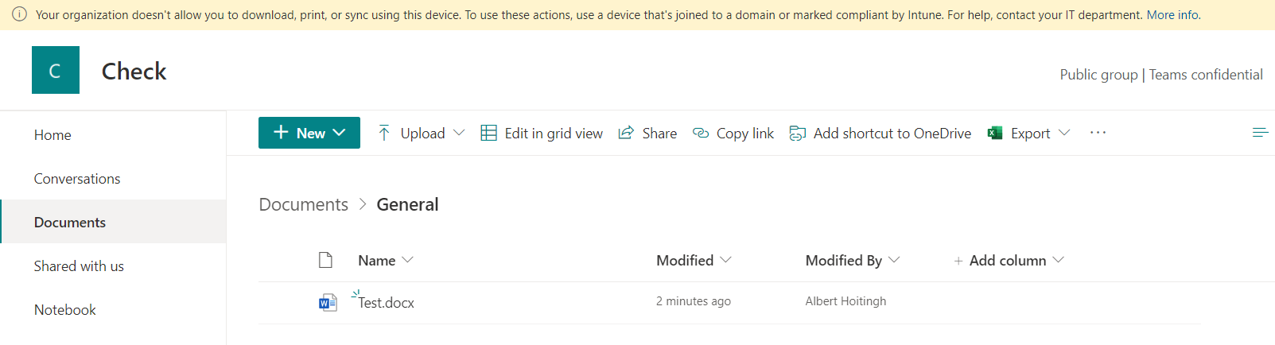This screenshot has width=1275, height=345.
Task: Open the Modified column dropdown
Action: [694, 260]
